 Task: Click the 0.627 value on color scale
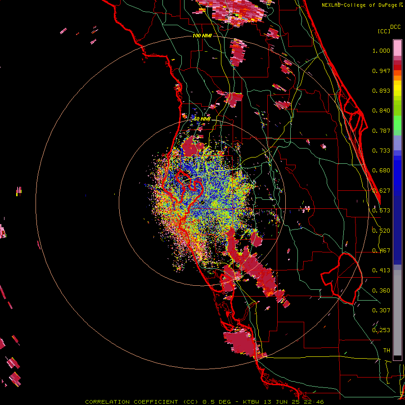[381, 191]
